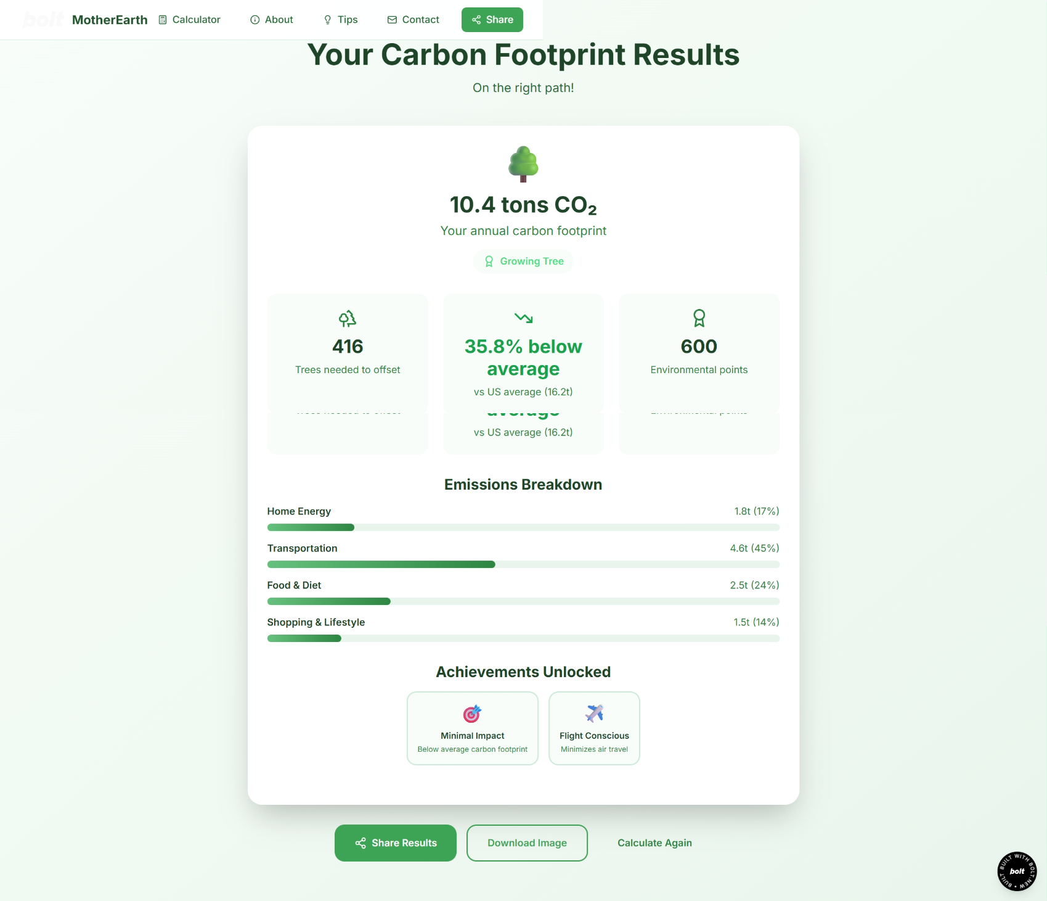Click the Growing Tree badge
The width and height of the screenshot is (1047, 901).
click(x=523, y=261)
